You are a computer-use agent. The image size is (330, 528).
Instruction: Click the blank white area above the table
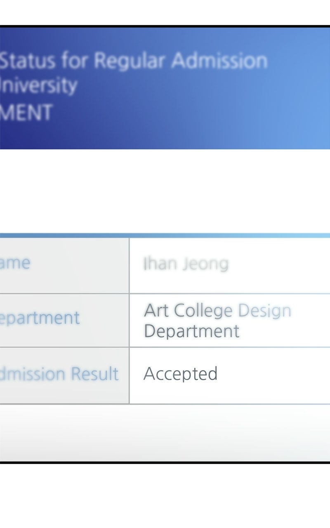[x=165, y=191]
